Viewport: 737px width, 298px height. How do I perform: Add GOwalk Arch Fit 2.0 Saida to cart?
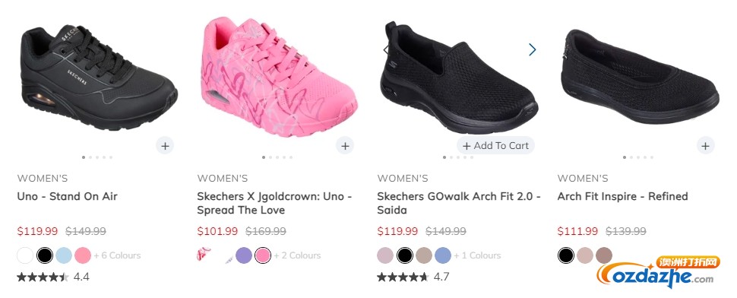[x=495, y=146]
